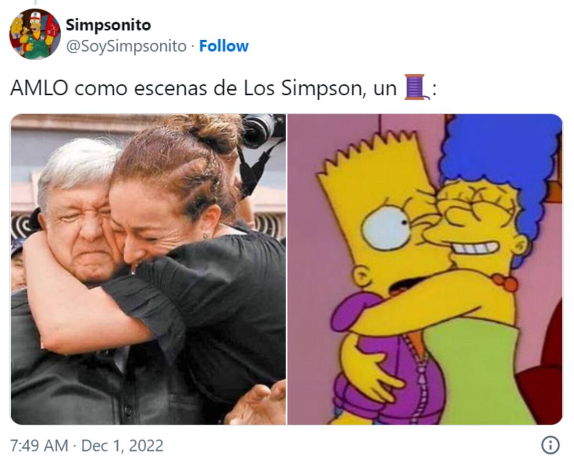The width and height of the screenshot is (574, 463).
Task: Click the Dec 1, 2022 date
Action: (122, 446)
